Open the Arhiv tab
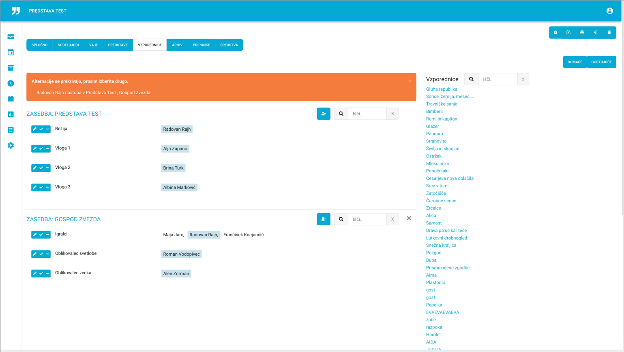 [177, 45]
